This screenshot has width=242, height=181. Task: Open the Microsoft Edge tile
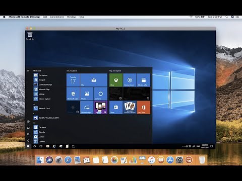[73, 94]
